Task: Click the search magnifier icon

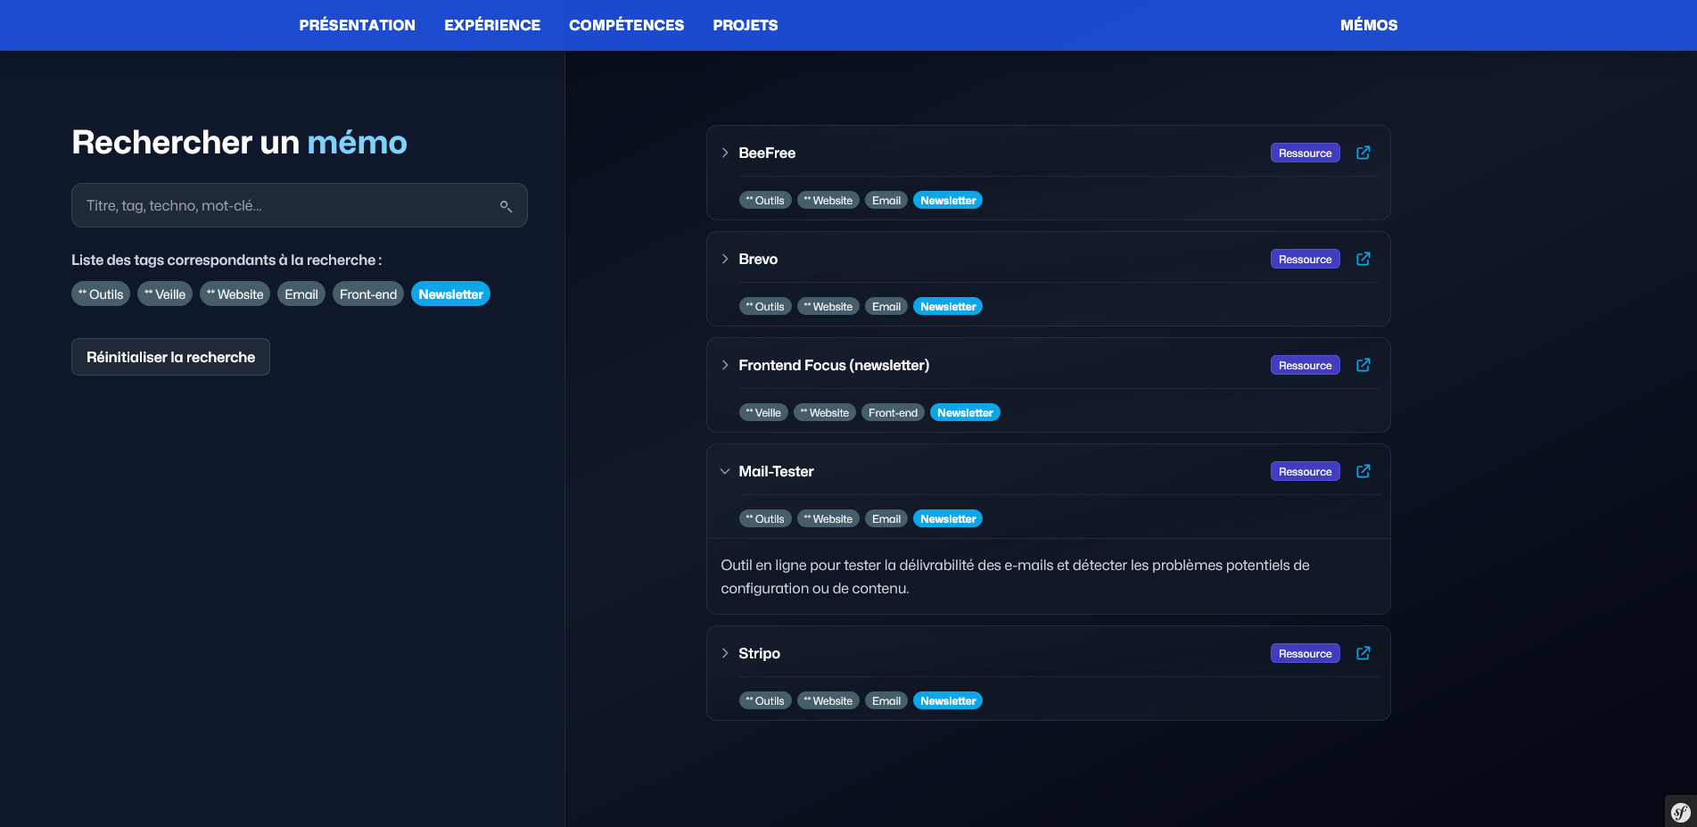Action: 506,206
